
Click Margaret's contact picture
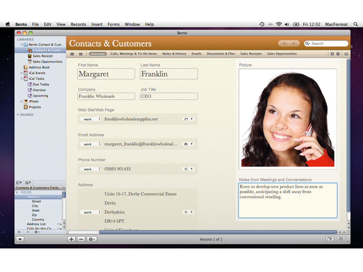tap(288, 119)
